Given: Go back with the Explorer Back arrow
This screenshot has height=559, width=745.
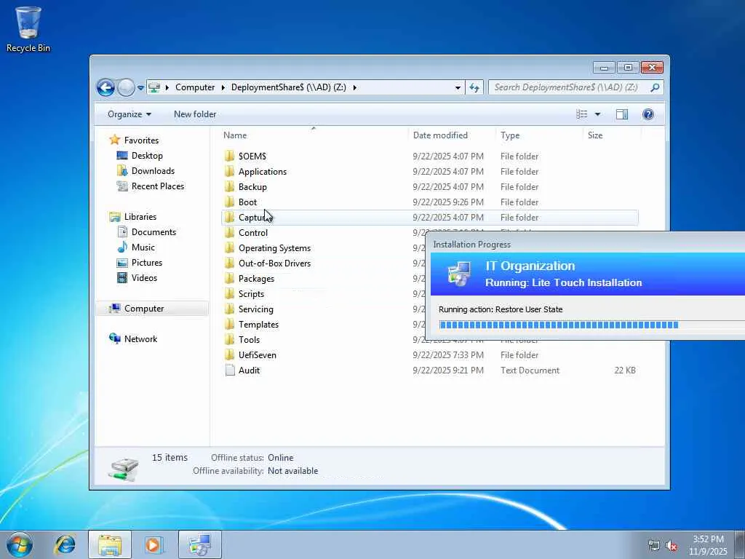Looking at the screenshot, I should [106, 87].
